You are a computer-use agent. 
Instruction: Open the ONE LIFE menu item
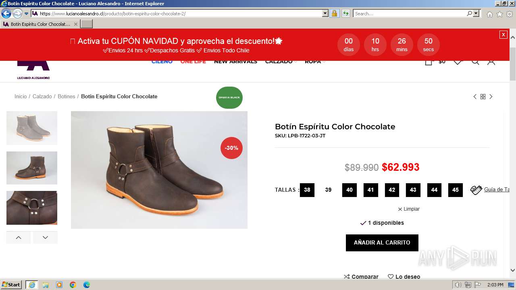193,62
